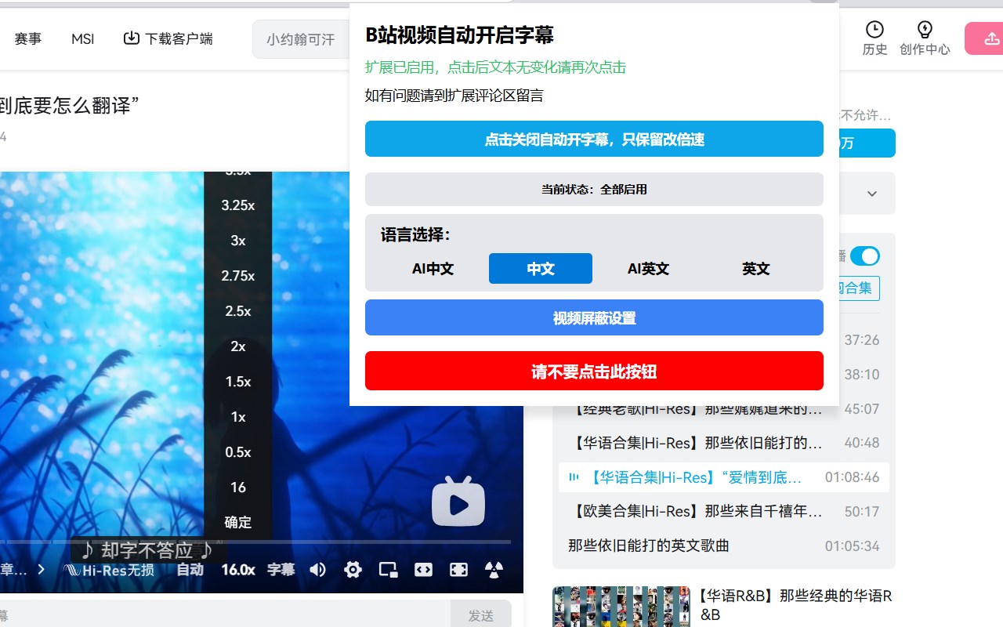Image resolution: width=1003 pixels, height=627 pixels.
Task: Enable picture-in-picture mode icon
Action: click(x=388, y=570)
